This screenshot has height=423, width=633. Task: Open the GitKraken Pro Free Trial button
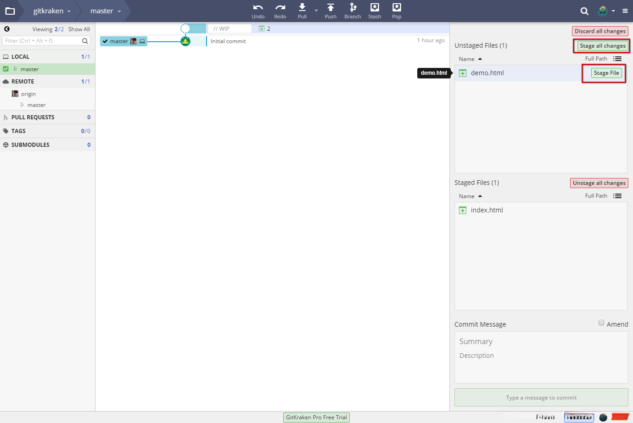click(x=316, y=417)
